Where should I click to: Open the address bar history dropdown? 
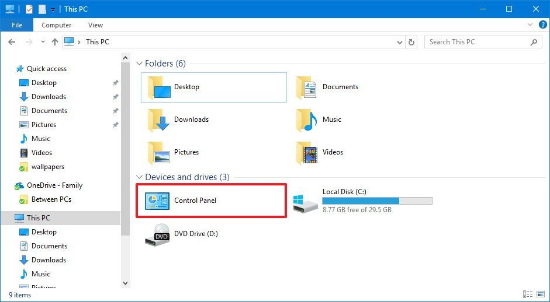pos(400,43)
